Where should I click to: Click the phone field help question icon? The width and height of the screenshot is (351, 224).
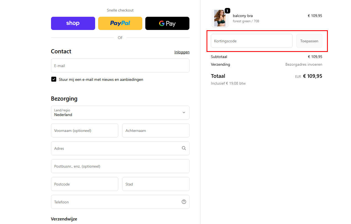click(x=184, y=202)
